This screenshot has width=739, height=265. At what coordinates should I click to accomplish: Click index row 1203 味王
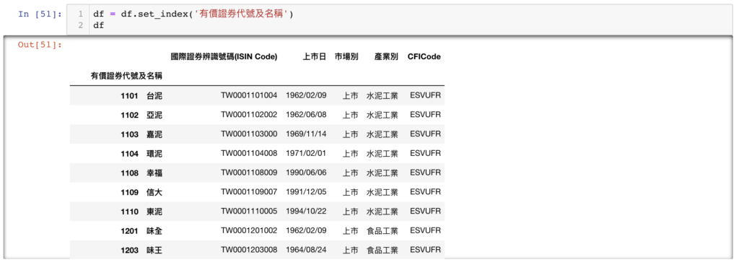coord(141,251)
